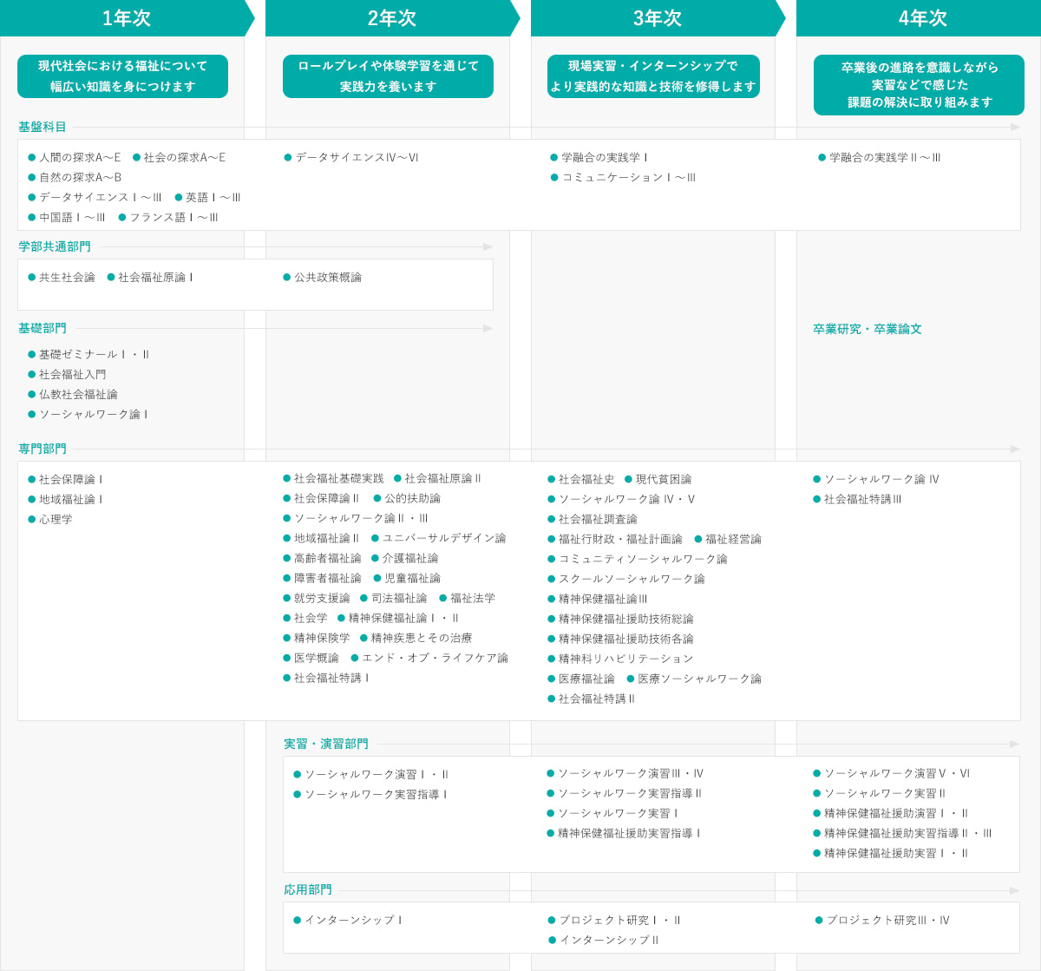
Task: Click the 基盤科目 section heading
Action: [x=43, y=127]
